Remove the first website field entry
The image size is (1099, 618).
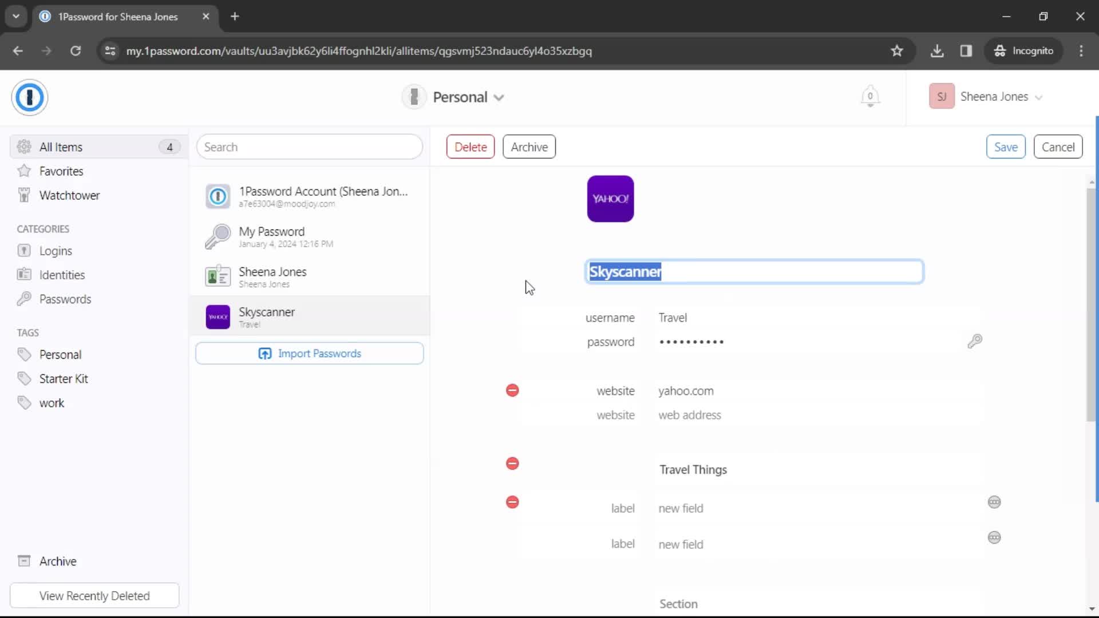(512, 390)
